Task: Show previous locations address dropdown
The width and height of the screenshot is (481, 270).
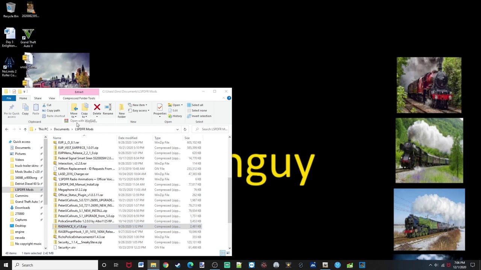Action: coord(177,129)
